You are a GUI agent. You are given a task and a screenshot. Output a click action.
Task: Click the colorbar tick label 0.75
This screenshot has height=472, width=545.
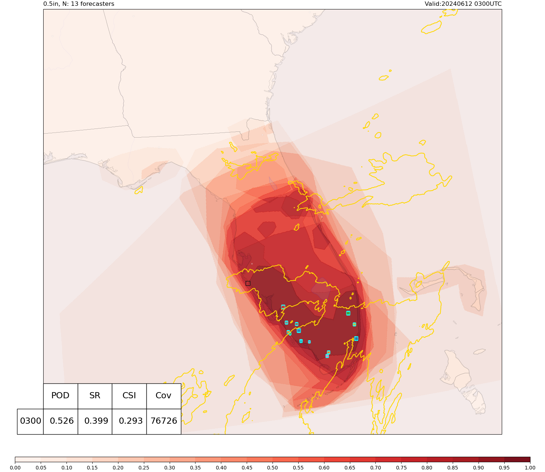[401, 468]
